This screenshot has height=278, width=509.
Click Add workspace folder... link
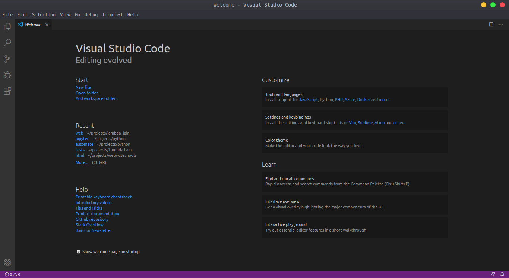tap(97, 98)
